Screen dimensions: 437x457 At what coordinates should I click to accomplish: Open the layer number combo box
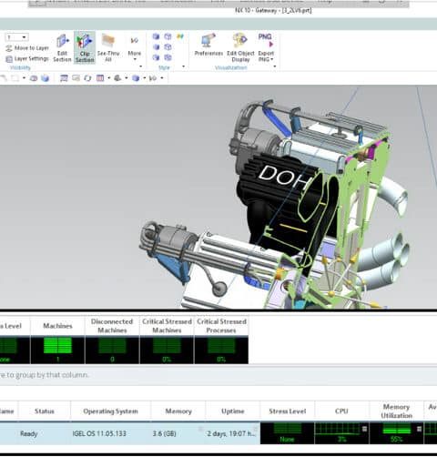(x=16, y=37)
